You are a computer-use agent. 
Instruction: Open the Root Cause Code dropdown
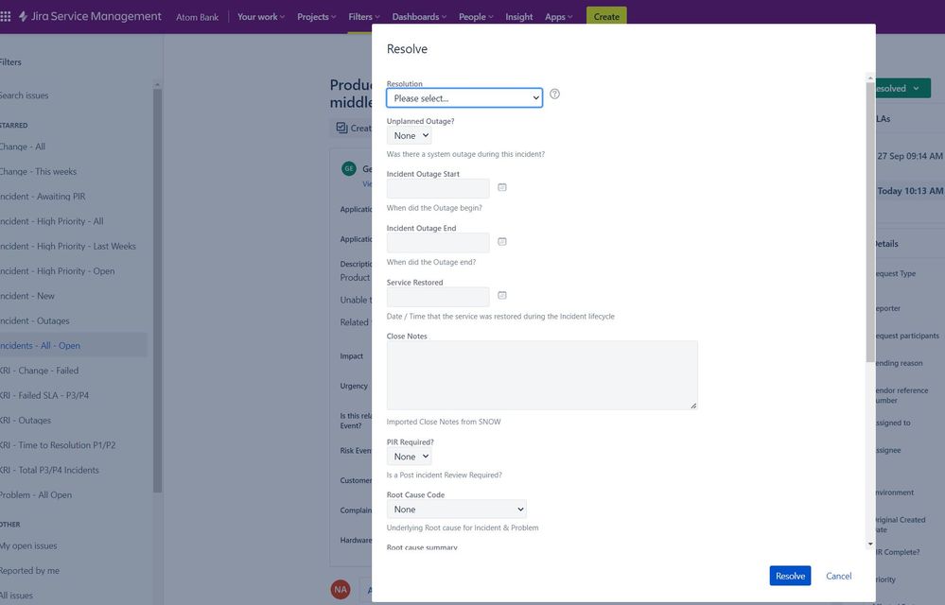(456, 510)
